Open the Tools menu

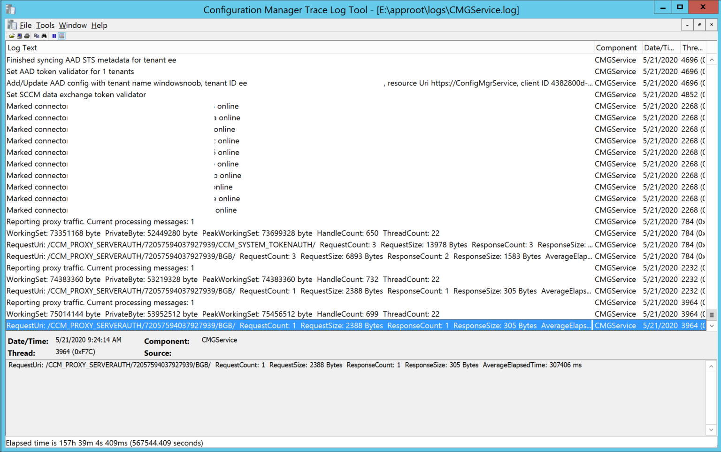coord(45,25)
